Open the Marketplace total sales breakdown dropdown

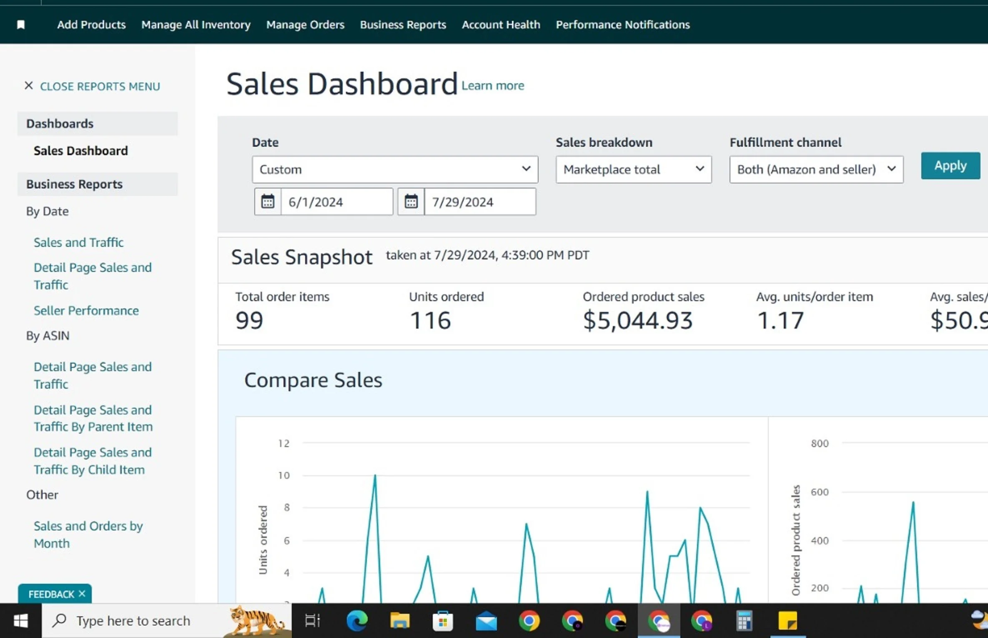633,169
